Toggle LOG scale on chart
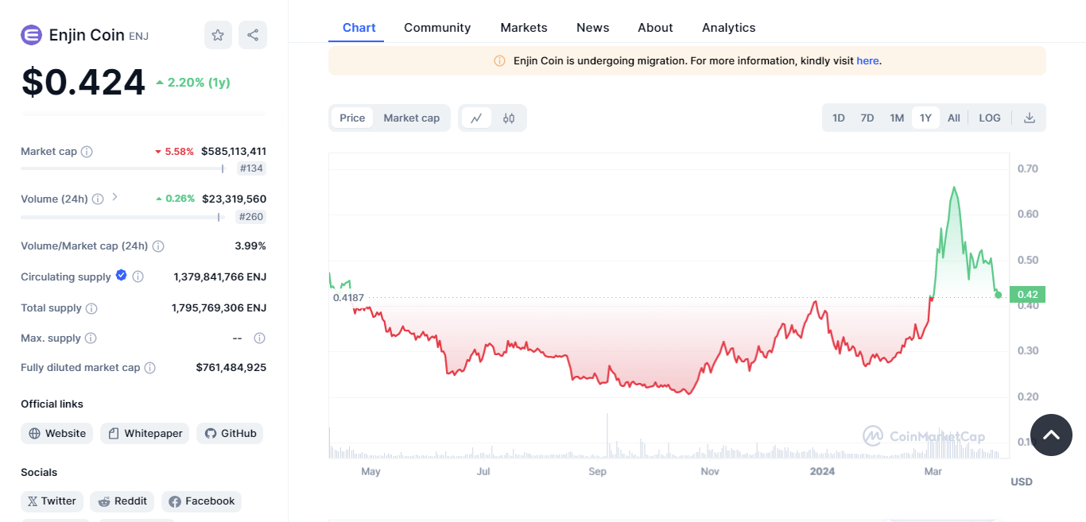Image resolution: width=1086 pixels, height=522 pixels. (x=990, y=118)
